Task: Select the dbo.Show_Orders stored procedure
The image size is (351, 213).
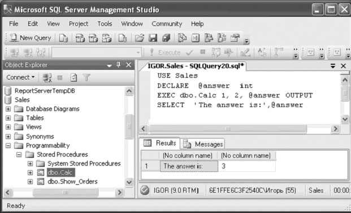Action: pos(72,181)
